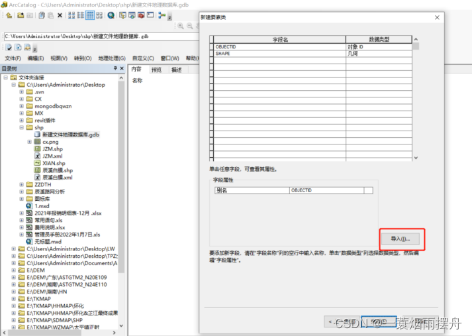Select JZM.shp in the catalog tree
472x336 pixels.
pos(53,149)
